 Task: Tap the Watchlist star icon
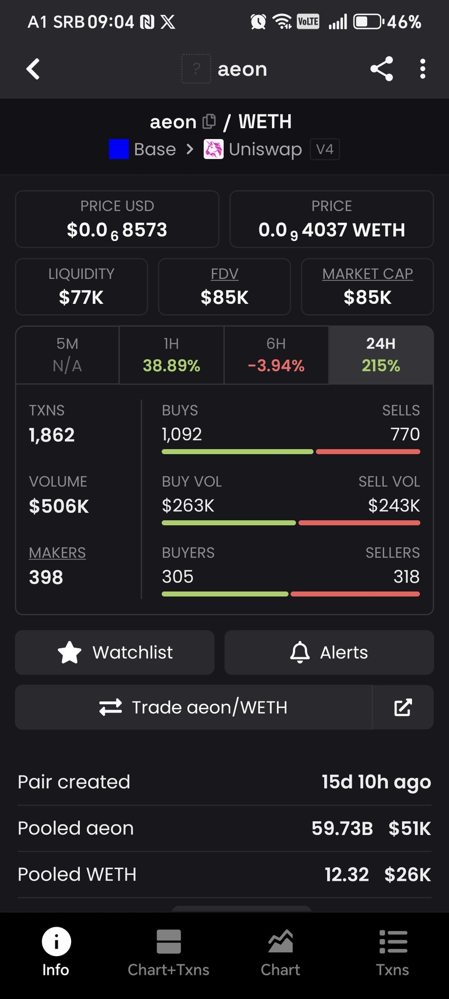pos(70,652)
